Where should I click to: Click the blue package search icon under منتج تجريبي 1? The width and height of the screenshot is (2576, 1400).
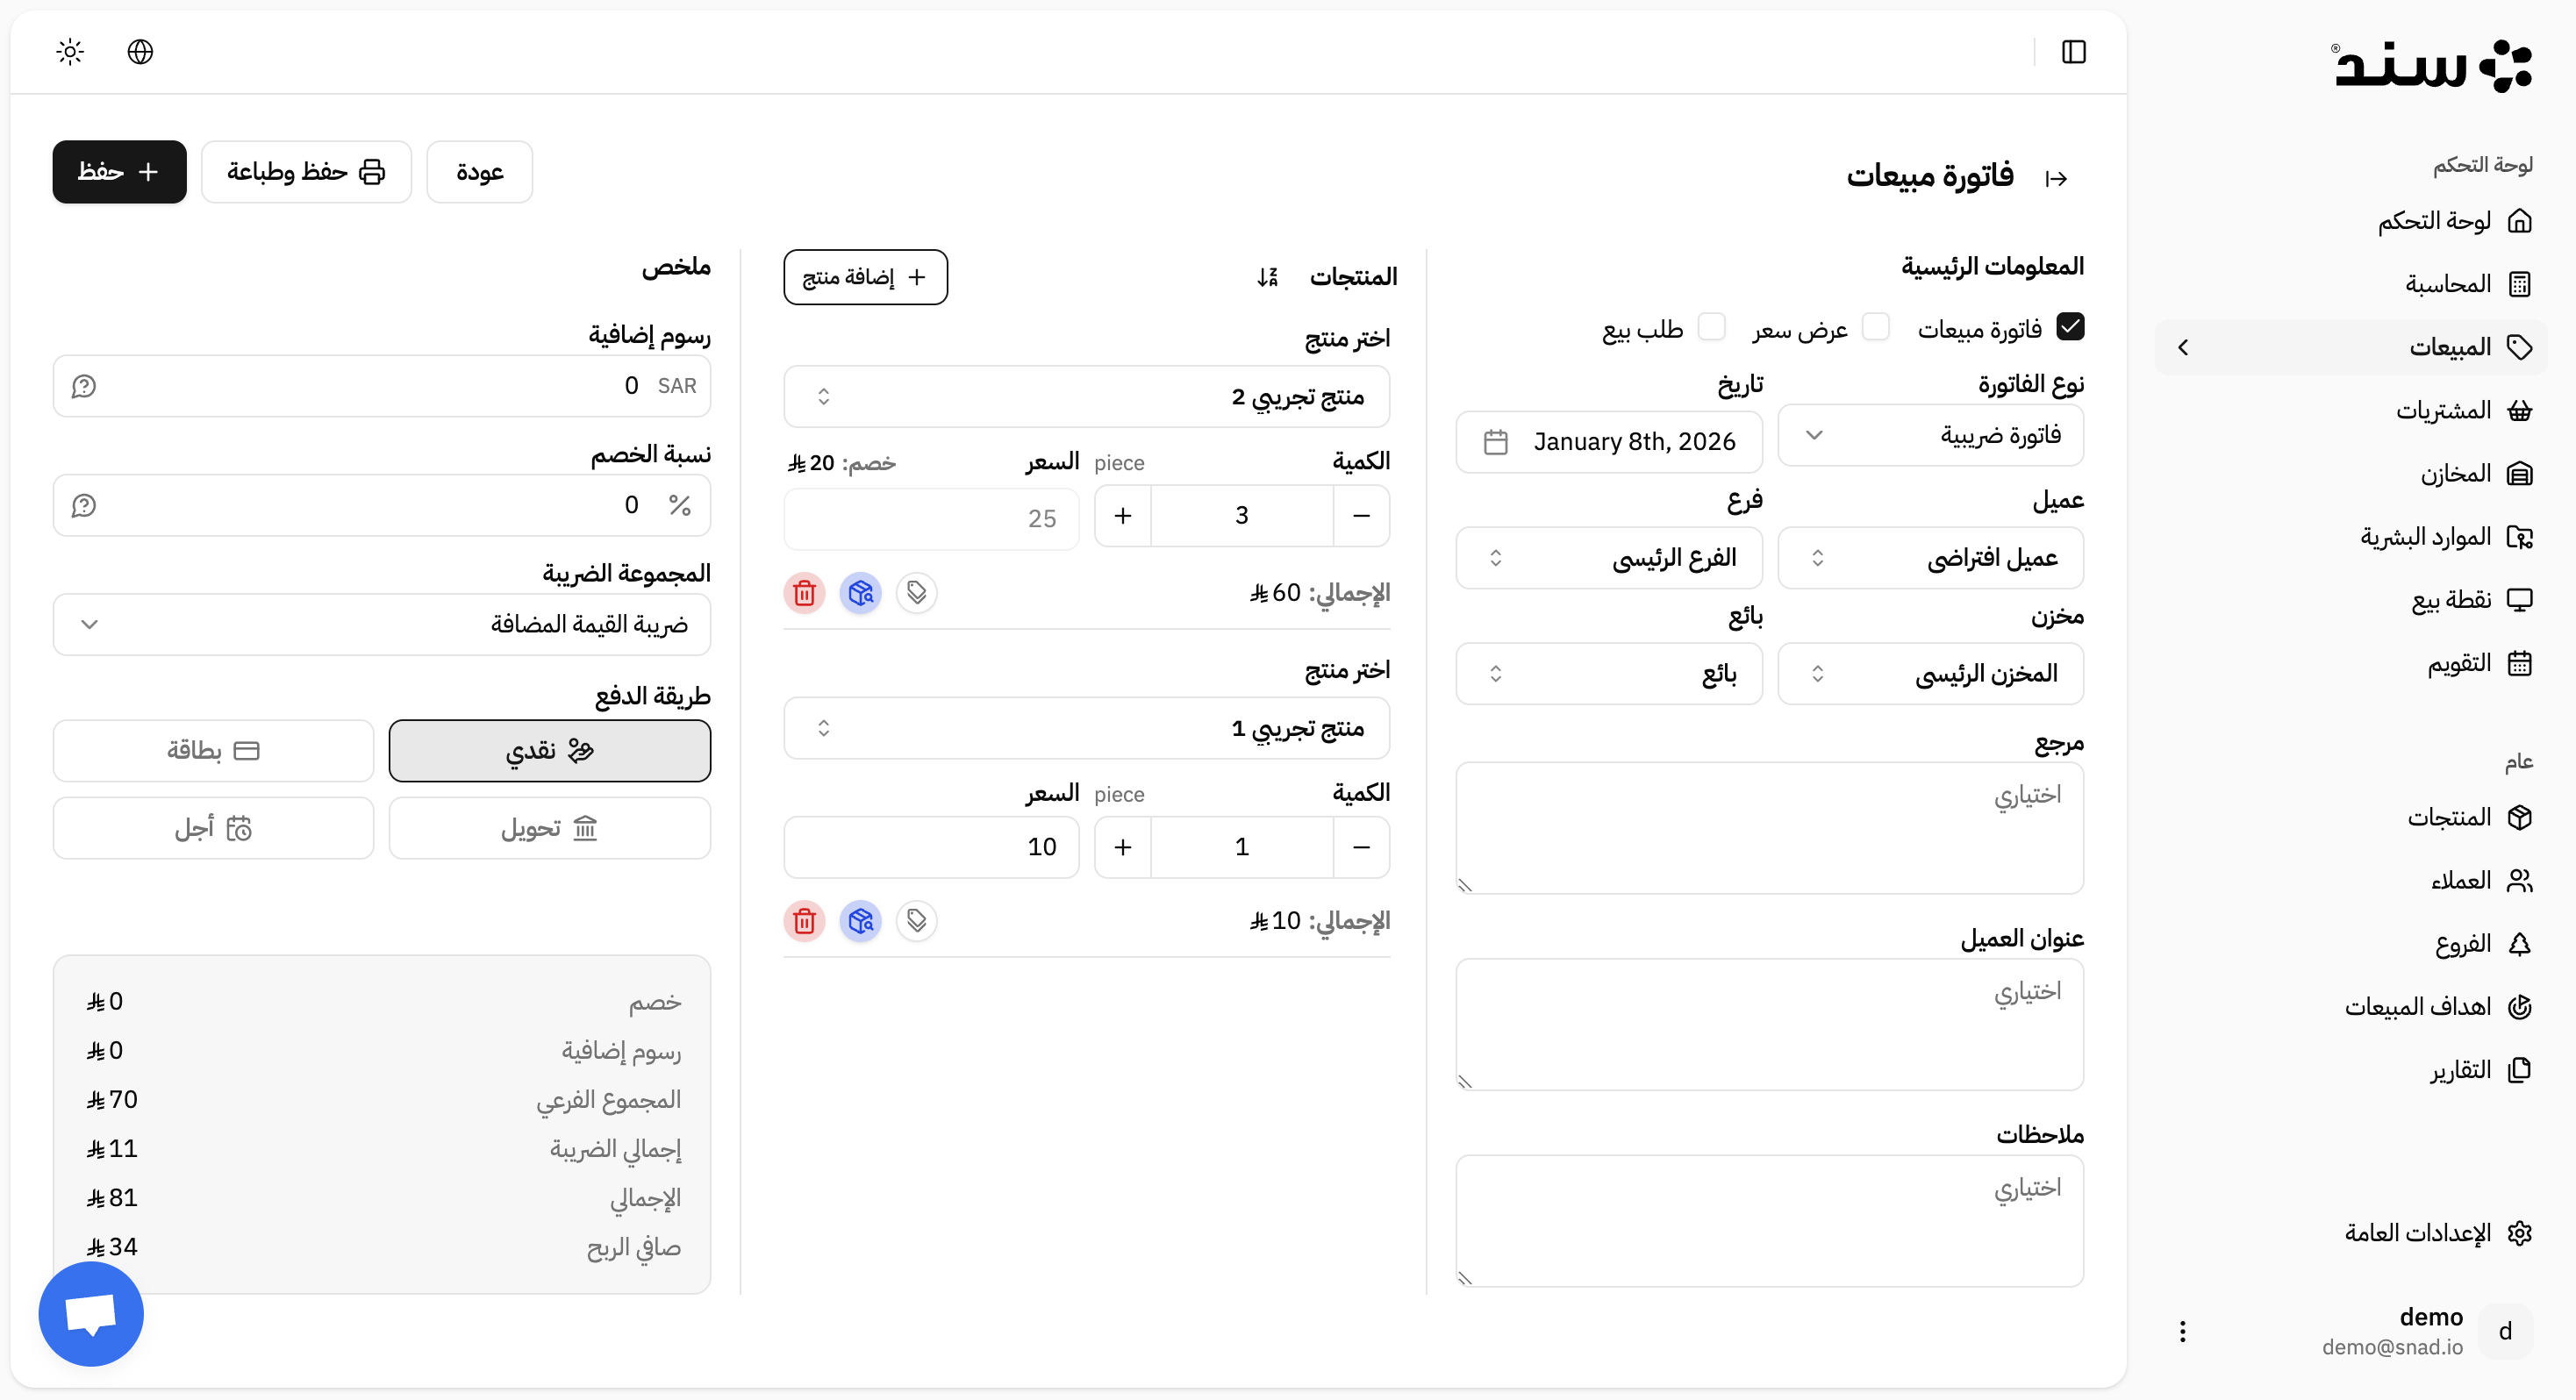[860, 921]
